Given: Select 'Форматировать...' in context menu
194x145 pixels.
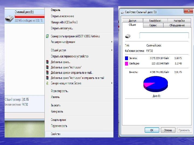Looking at the screenshot, I should pyautogui.click(x=60, y=91).
